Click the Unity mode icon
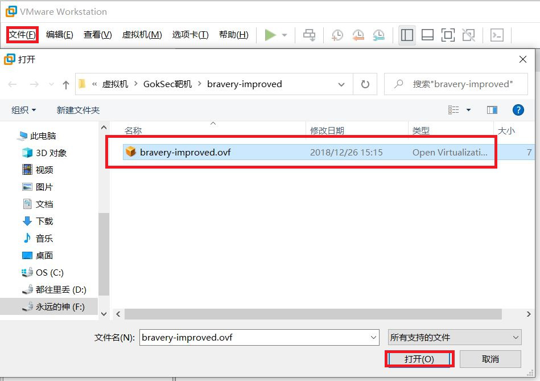The image size is (540, 381). (468, 35)
